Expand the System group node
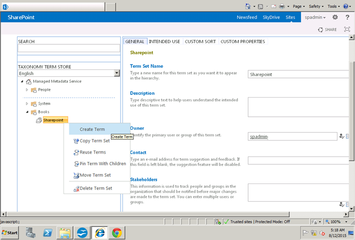355x240 pixels. (27, 103)
